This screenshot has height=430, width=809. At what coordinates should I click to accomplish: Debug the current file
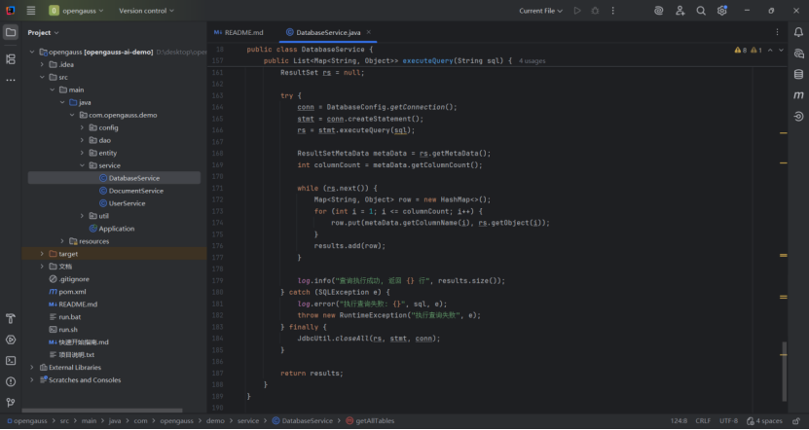pos(595,11)
